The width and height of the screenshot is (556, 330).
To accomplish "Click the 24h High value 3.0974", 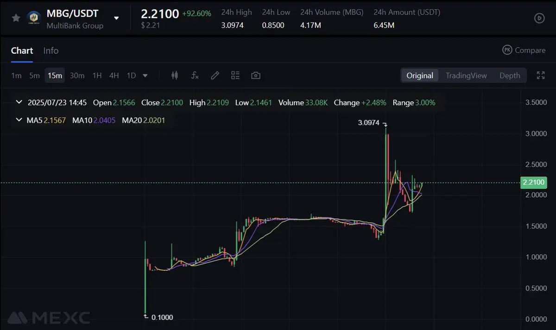I will click(234, 25).
